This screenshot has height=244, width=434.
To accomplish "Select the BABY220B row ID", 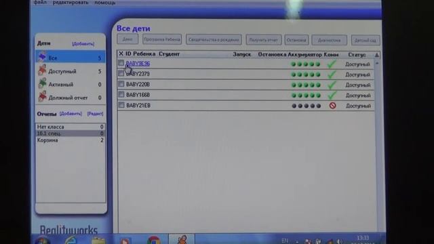I will click(138, 84).
